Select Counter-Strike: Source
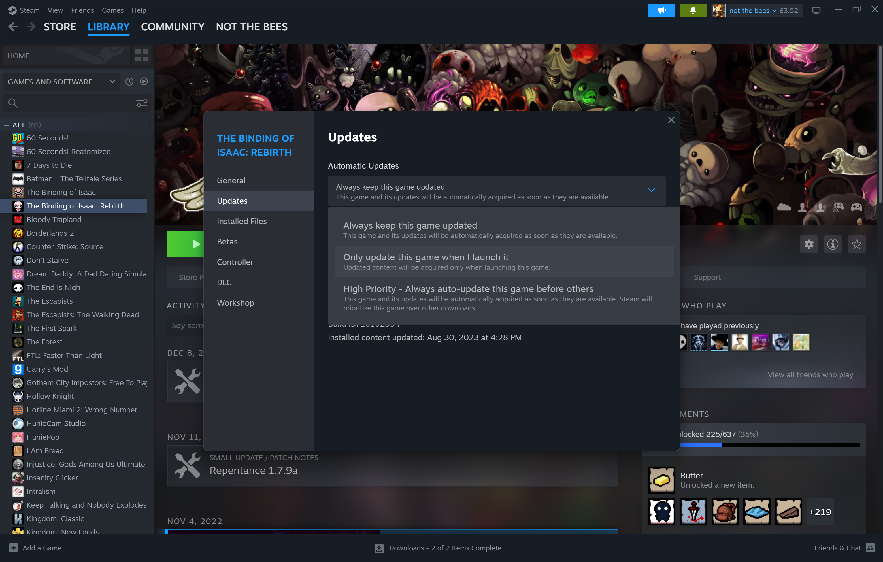Screen dimensions: 883x562 (73, 247)
